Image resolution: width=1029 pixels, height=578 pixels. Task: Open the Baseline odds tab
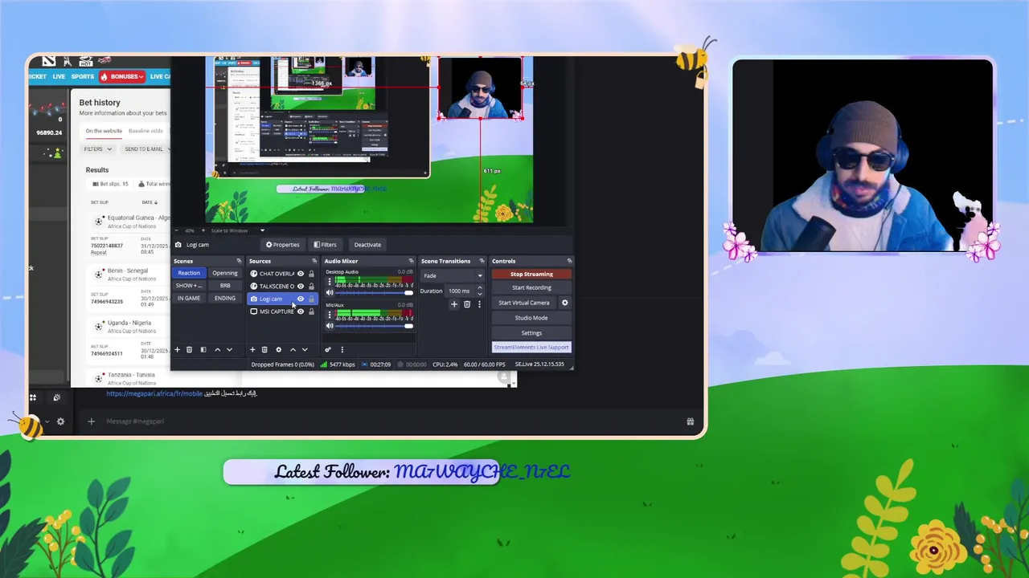tap(146, 131)
